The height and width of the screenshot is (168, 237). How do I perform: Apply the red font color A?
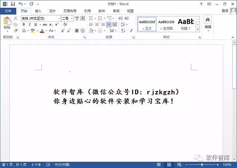(x=42, y=31)
